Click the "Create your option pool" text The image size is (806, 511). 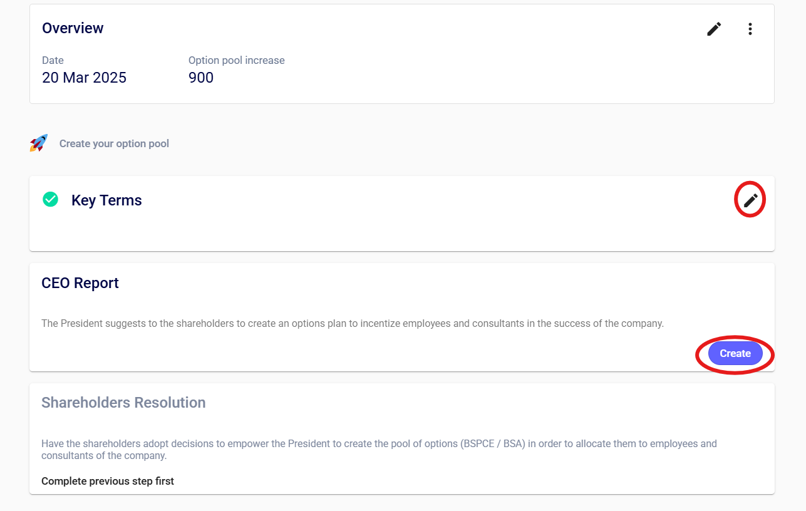114,143
